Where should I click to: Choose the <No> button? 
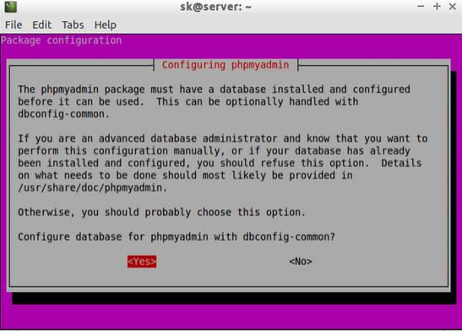click(301, 262)
